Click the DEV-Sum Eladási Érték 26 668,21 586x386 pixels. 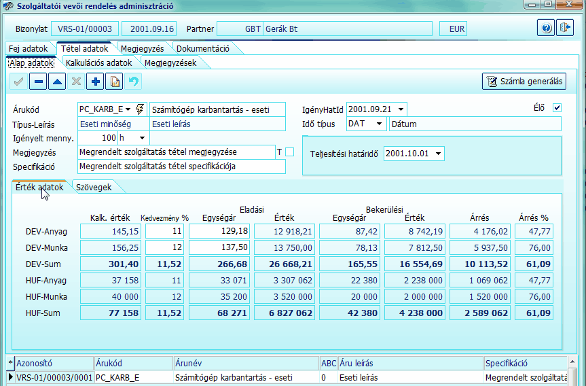click(x=285, y=264)
